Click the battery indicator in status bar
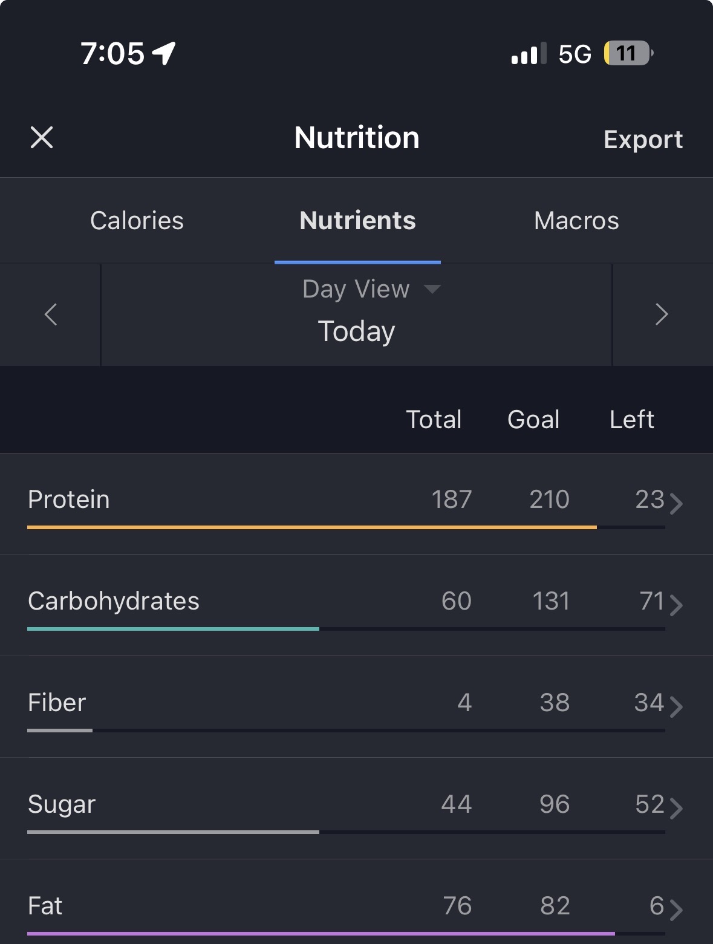The width and height of the screenshot is (713, 944). point(628,54)
